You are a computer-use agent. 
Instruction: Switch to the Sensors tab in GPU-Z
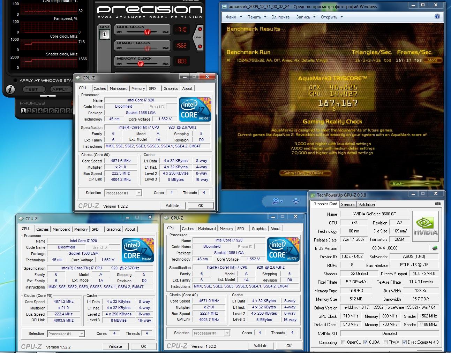[x=348, y=205]
